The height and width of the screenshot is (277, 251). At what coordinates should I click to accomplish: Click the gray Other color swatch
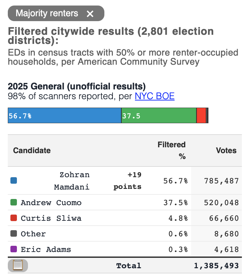(x=14, y=234)
